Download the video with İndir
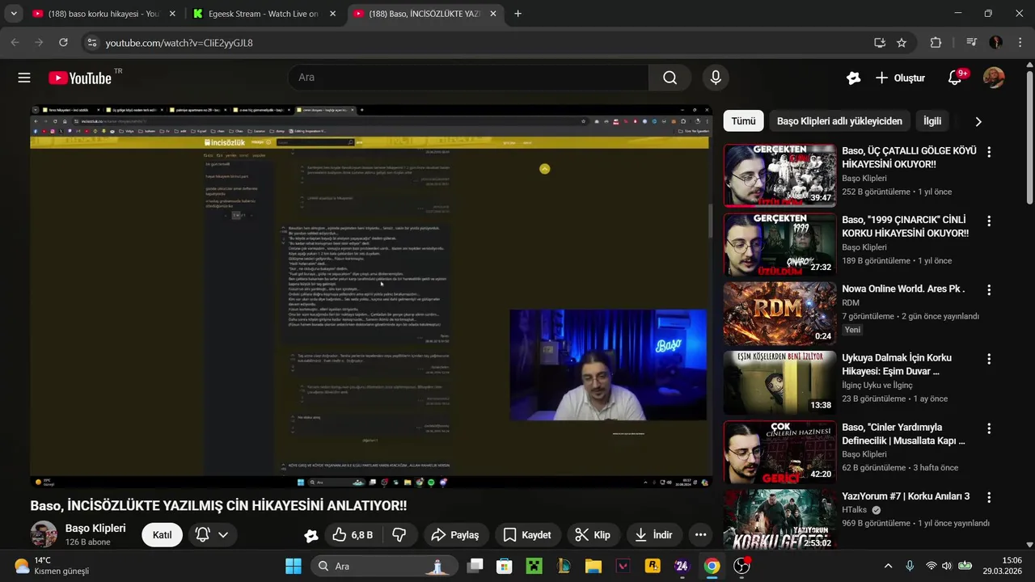The height and width of the screenshot is (582, 1035). [653, 534]
